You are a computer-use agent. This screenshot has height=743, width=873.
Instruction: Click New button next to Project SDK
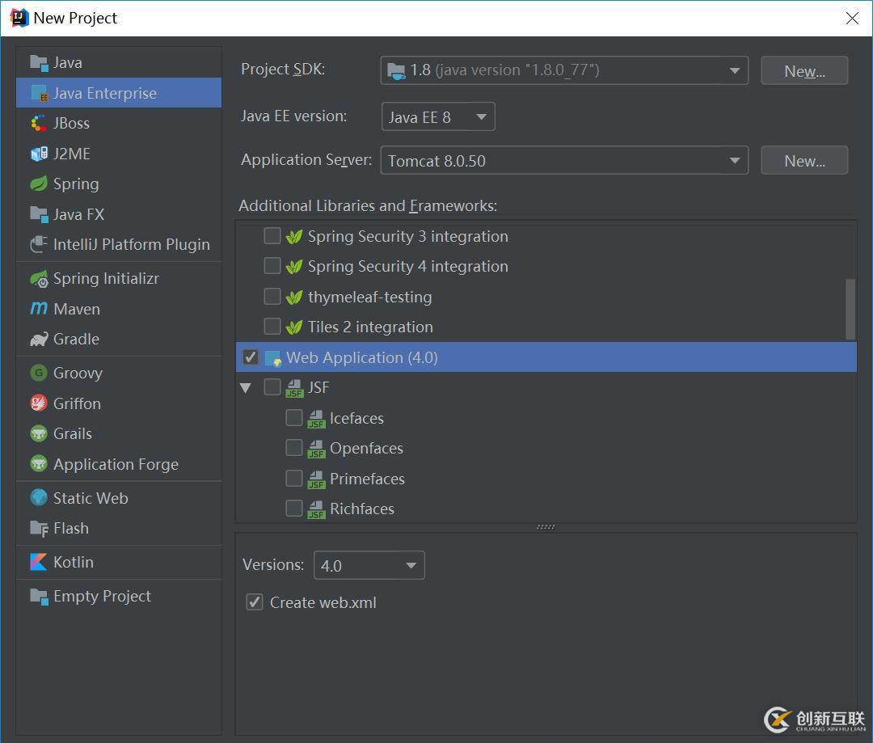point(804,70)
